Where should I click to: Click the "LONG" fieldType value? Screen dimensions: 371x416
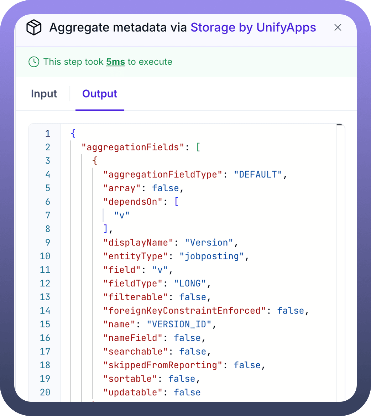(x=190, y=283)
